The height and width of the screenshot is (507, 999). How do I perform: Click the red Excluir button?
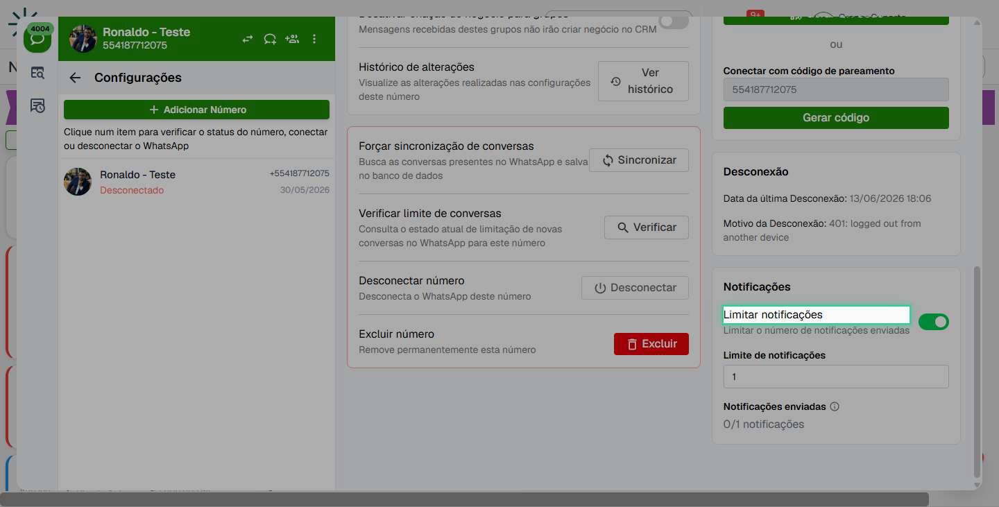[651, 344]
